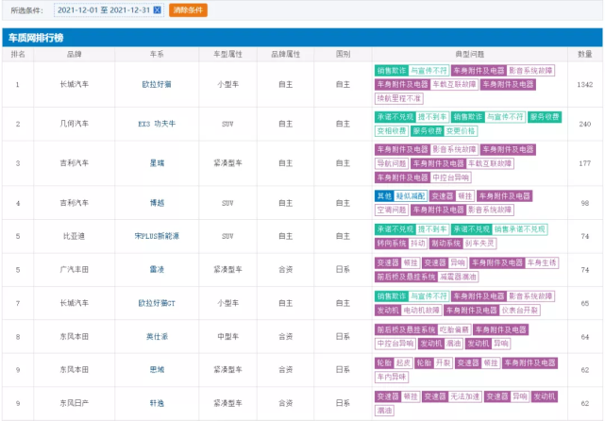605x421 pixels.
Task: Select the 仪表台开裂 issue tag
Action: point(519,310)
